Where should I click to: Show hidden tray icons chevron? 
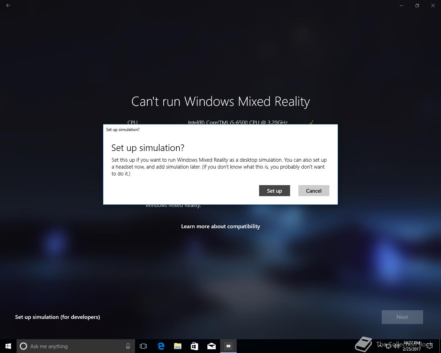pos(380,346)
